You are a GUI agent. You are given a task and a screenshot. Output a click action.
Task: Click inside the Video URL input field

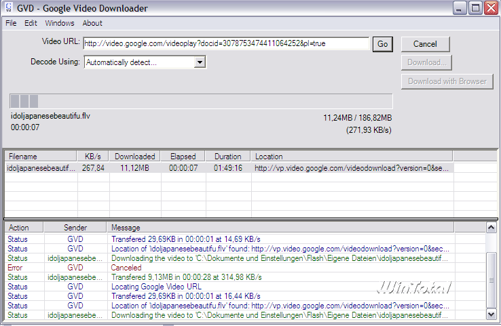pyautogui.click(x=226, y=43)
